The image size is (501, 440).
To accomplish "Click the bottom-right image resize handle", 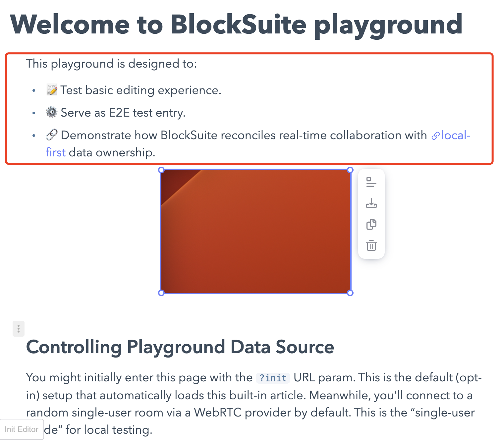I will [x=350, y=293].
